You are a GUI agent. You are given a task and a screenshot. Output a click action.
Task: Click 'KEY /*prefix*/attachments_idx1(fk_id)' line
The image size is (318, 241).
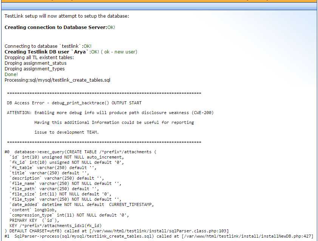[x=56, y=226]
